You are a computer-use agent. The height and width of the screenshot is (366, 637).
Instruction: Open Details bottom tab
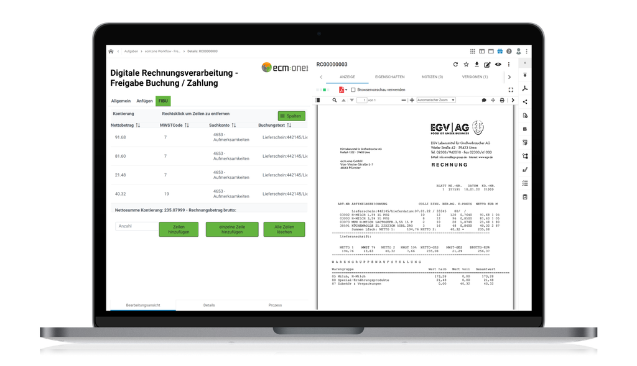[209, 305]
